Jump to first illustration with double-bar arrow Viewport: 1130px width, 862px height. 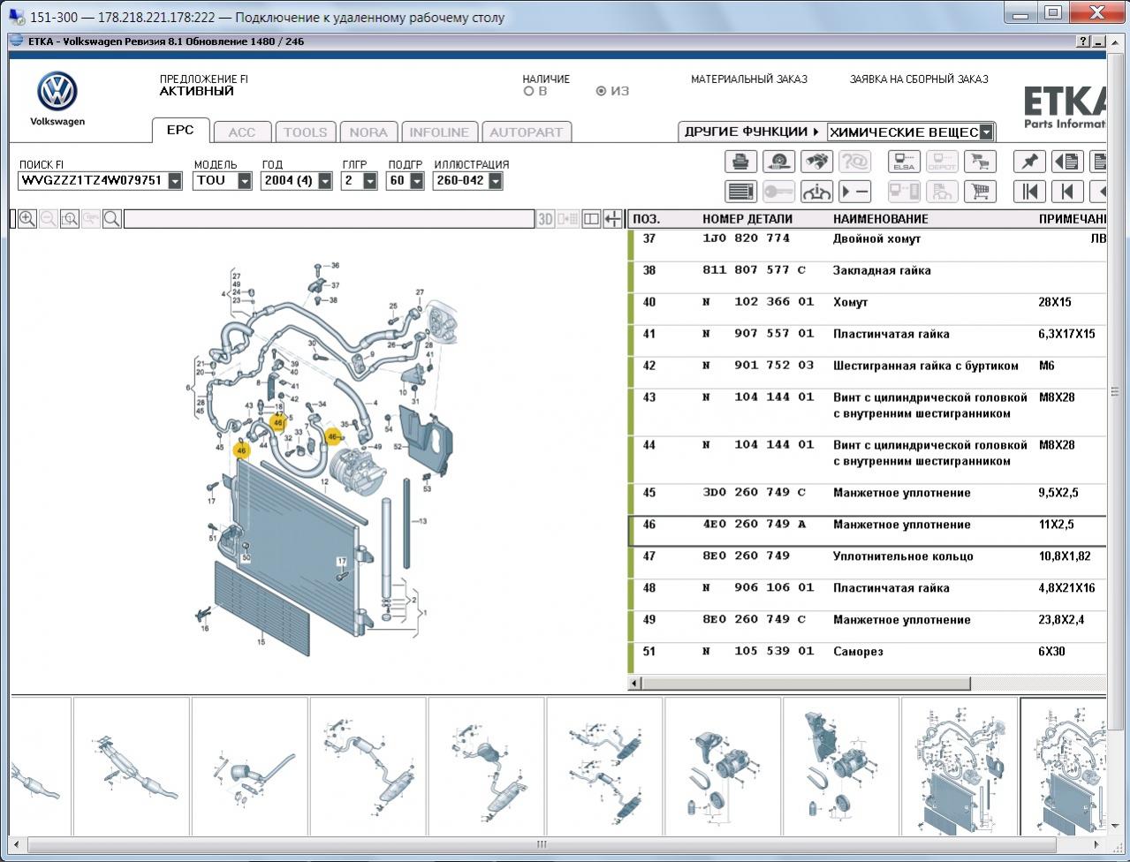pos(1029,191)
